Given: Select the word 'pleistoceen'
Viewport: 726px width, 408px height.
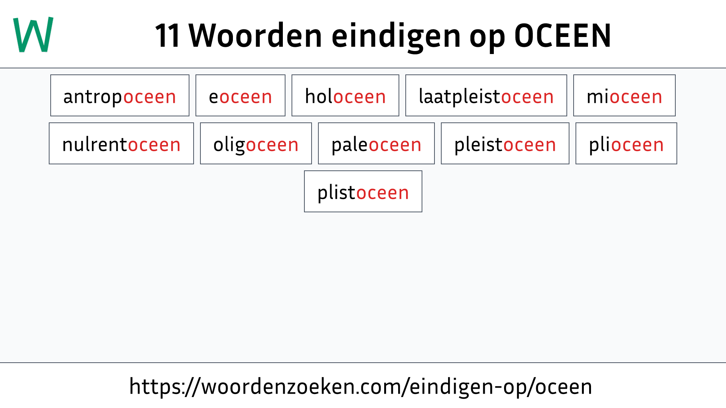Looking at the screenshot, I should (x=505, y=144).
